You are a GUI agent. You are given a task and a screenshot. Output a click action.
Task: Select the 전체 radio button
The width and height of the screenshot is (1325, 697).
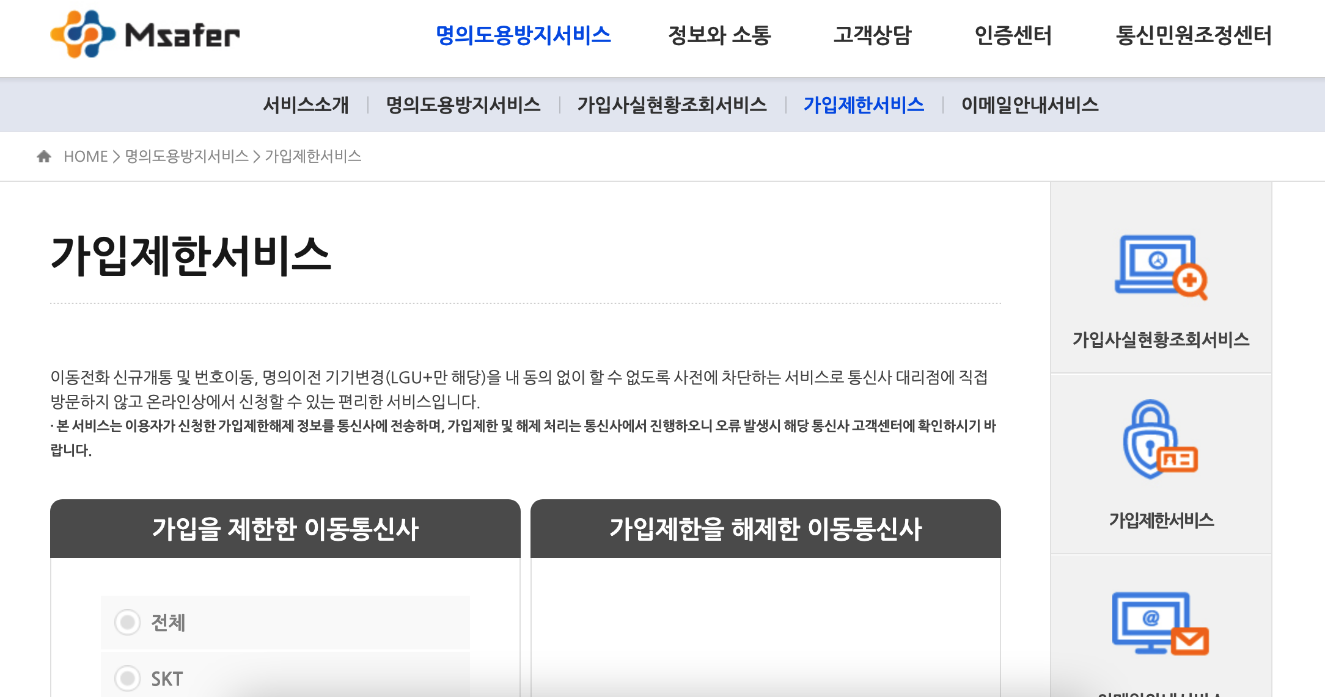[128, 623]
